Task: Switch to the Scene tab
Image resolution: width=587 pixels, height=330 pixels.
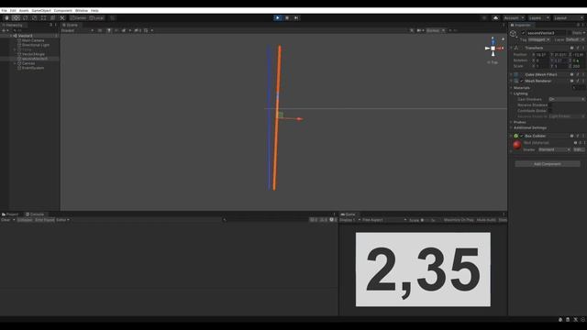Action: click(x=71, y=25)
